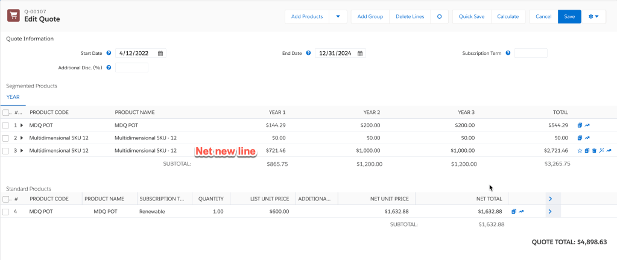Clone the MDQ POT segmented line in row 1
The width and height of the screenshot is (617, 260).
coord(580,125)
